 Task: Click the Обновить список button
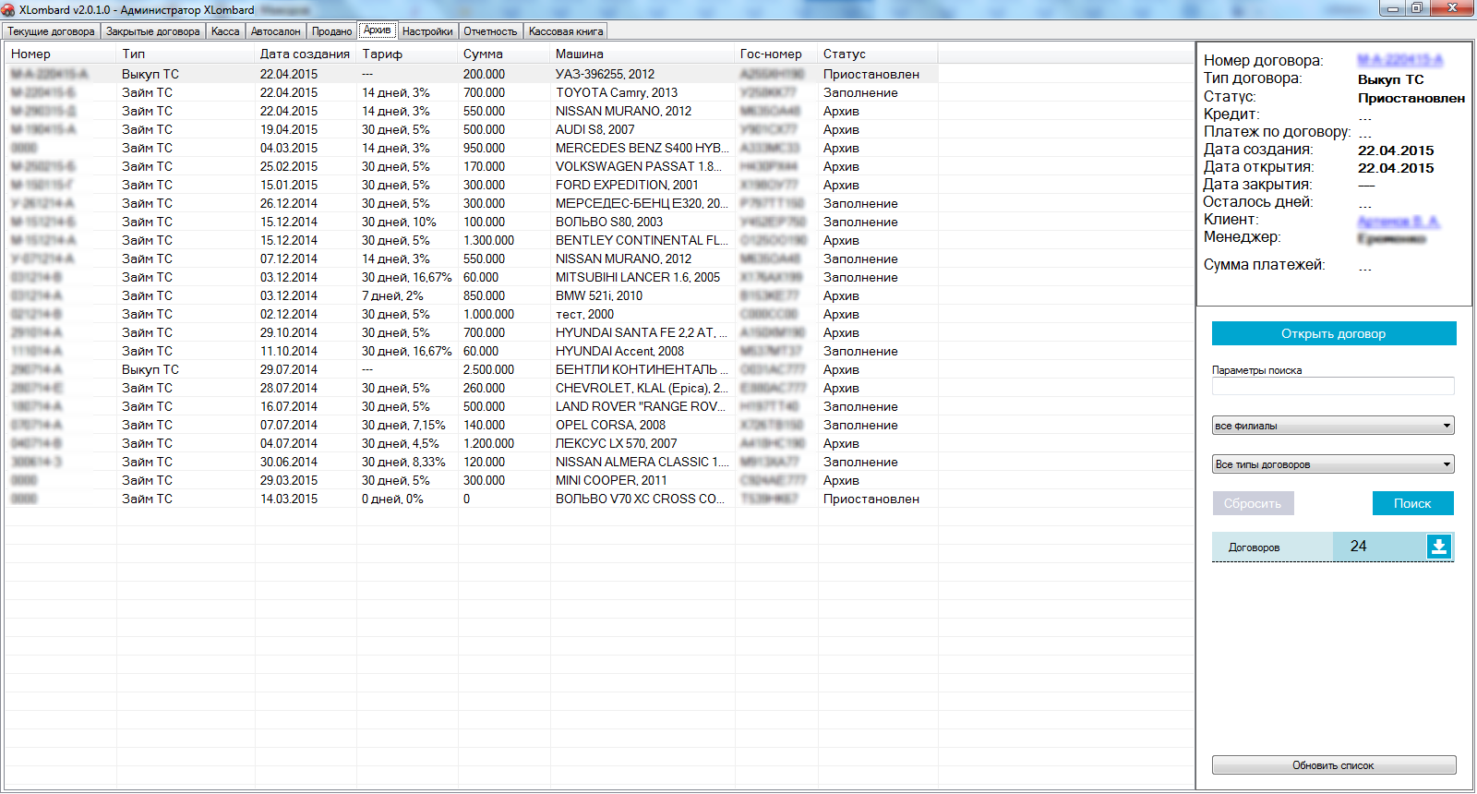tap(1334, 765)
